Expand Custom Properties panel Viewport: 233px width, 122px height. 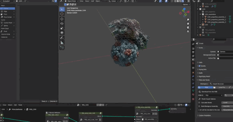tap(205, 116)
